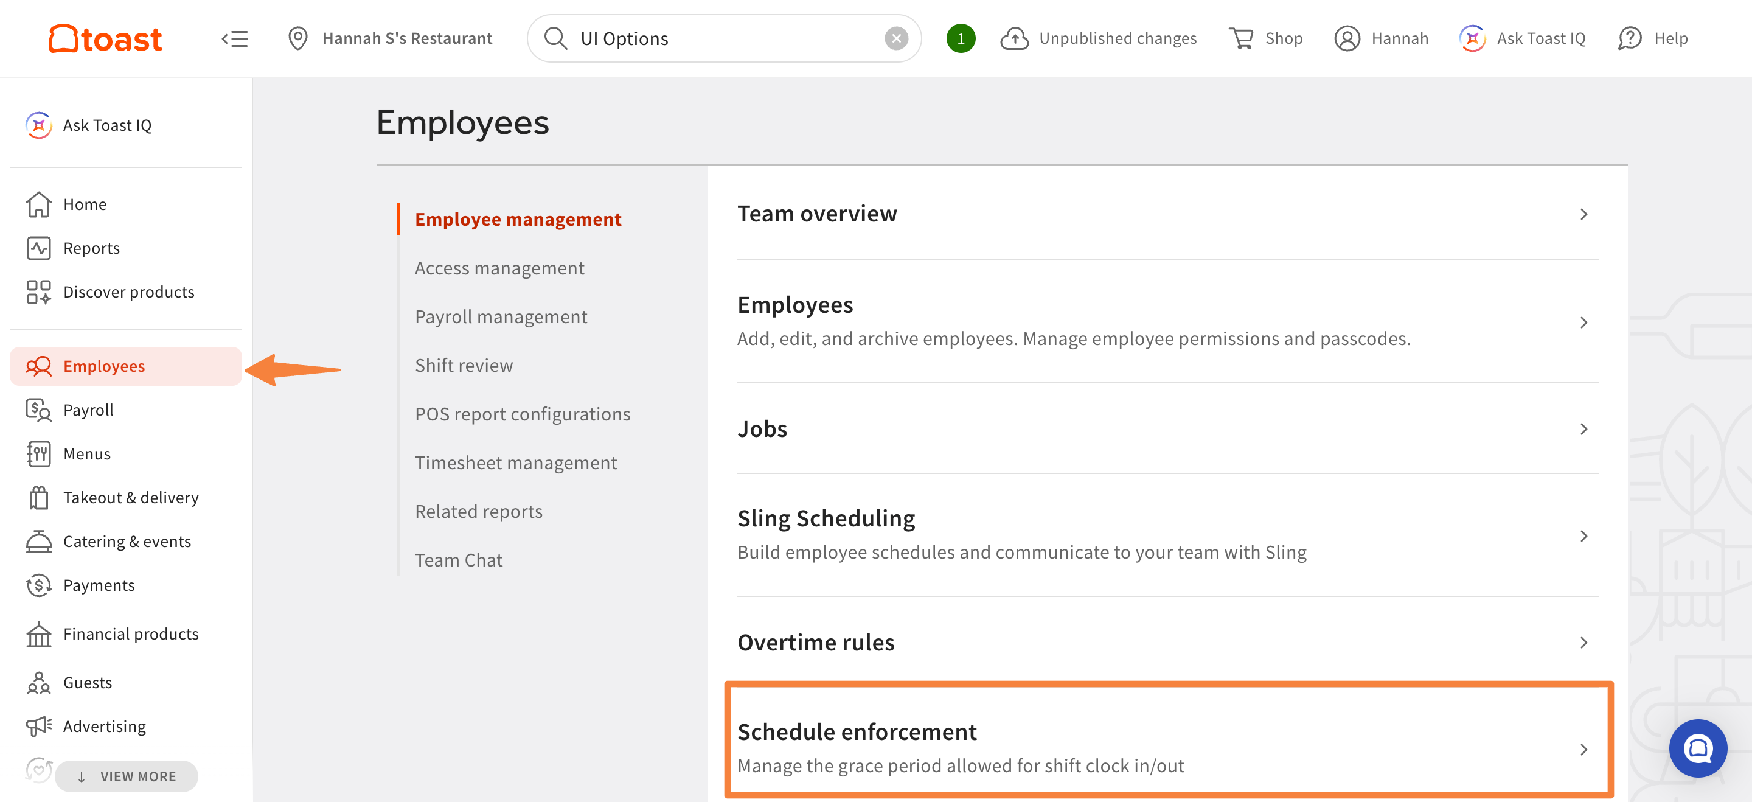
Task: Open the Shop cart icon
Action: pyautogui.click(x=1241, y=39)
